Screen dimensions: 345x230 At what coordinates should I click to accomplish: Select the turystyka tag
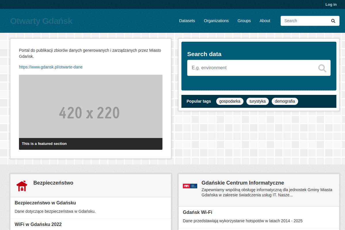257,101
